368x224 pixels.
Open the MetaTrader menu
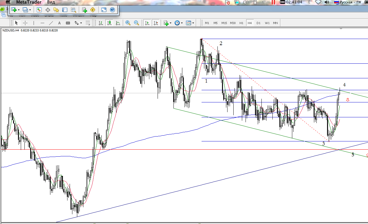pos(29,2)
